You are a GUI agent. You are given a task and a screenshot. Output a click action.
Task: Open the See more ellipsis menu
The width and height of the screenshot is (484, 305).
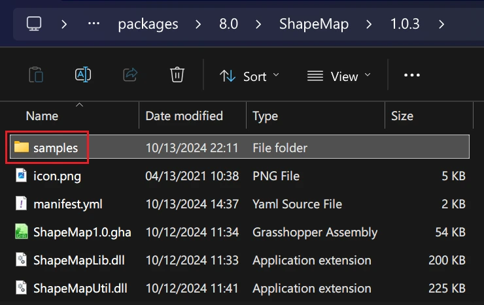(412, 76)
